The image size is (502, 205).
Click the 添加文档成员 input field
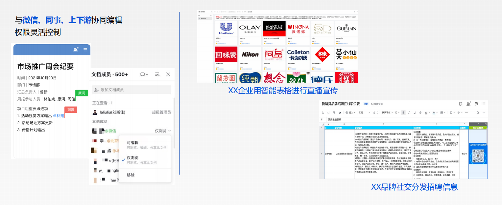click(x=131, y=90)
